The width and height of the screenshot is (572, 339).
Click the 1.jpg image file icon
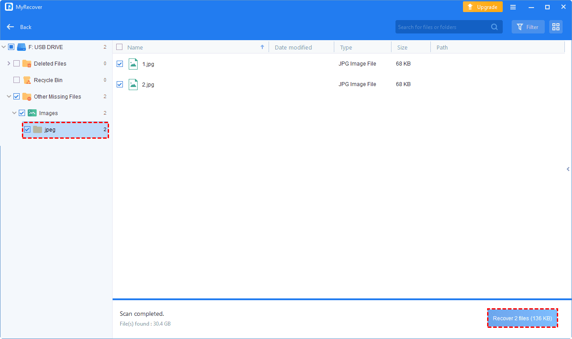[x=133, y=64]
